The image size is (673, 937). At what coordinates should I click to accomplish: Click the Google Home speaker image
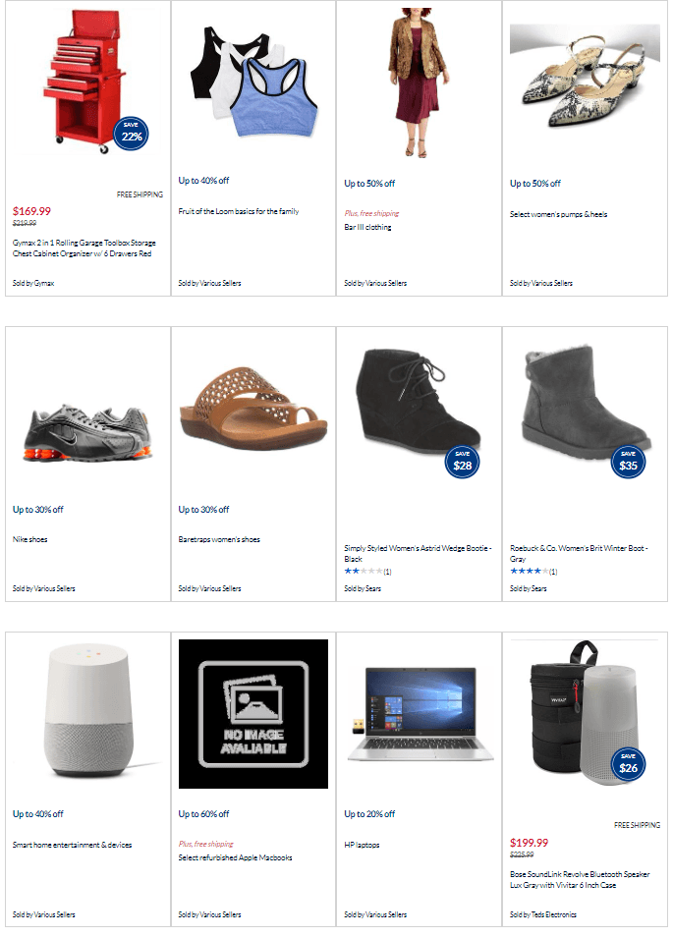[88, 710]
